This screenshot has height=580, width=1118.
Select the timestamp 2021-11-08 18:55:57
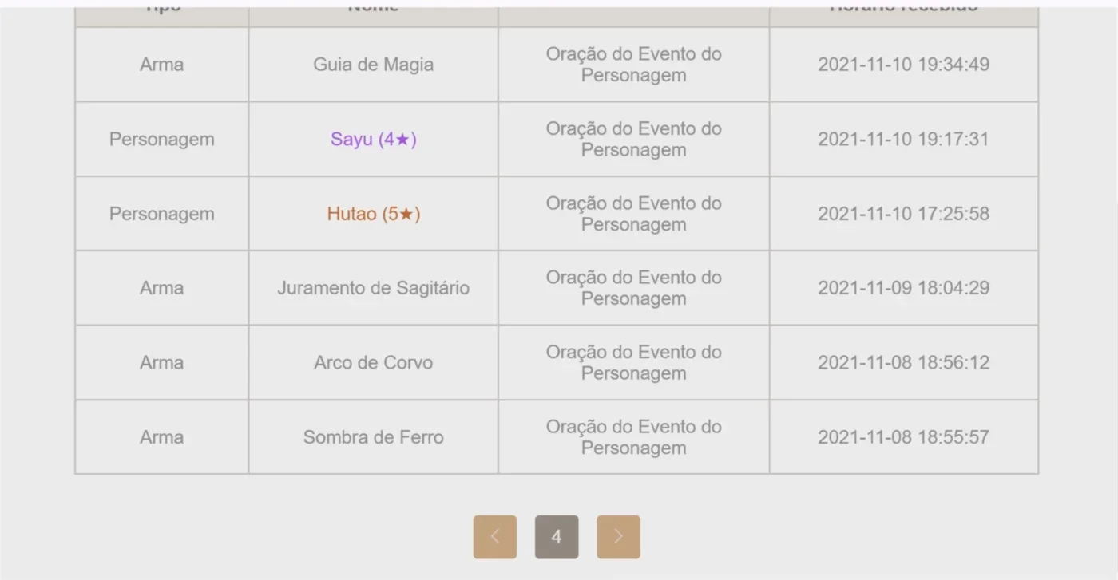pyautogui.click(x=903, y=437)
